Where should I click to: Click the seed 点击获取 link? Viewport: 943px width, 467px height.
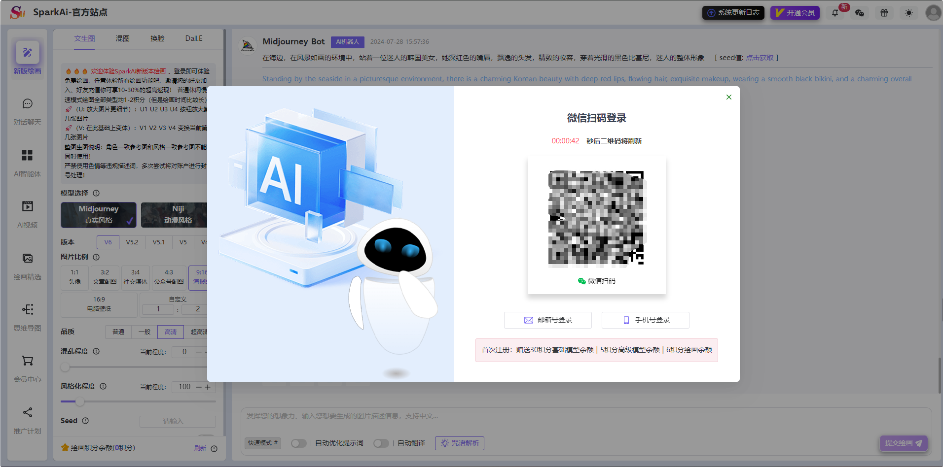pos(760,58)
